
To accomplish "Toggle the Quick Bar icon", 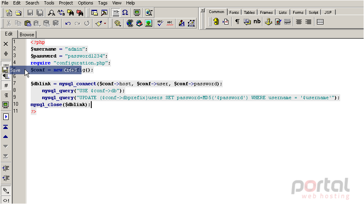I will click(x=115, y=13).
